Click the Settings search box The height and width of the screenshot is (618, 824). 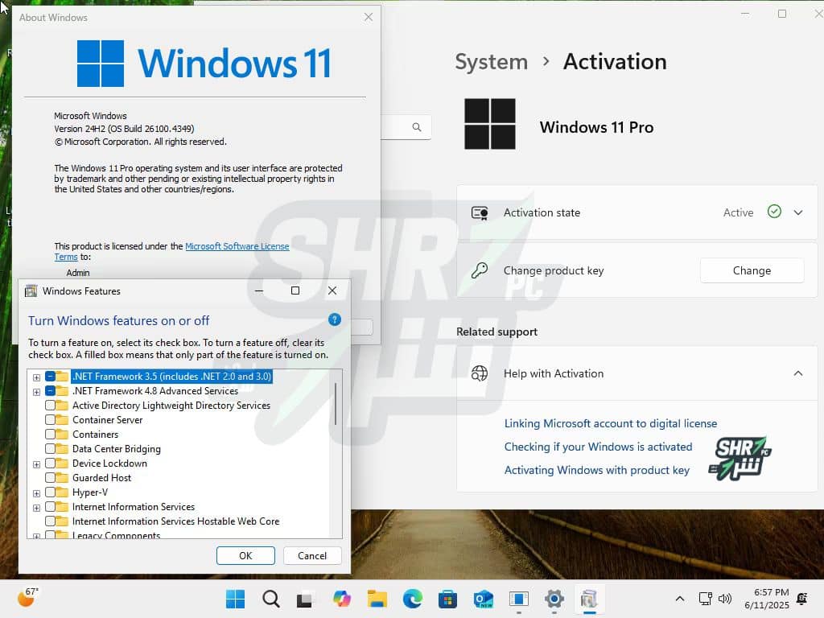406,127
